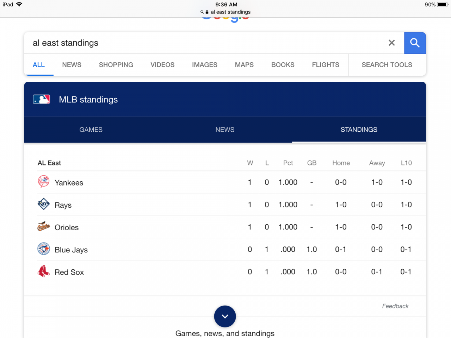Click the Blue Jays team logo
This screenshot has height=338, width=451.
pos(44,249)
